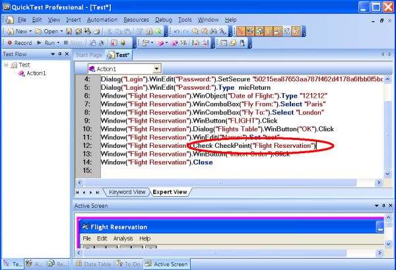The height and width of the screenshot is (270, 396).
Task: Open the New button dropdown arrow
Action: click(x=30, y=31)
